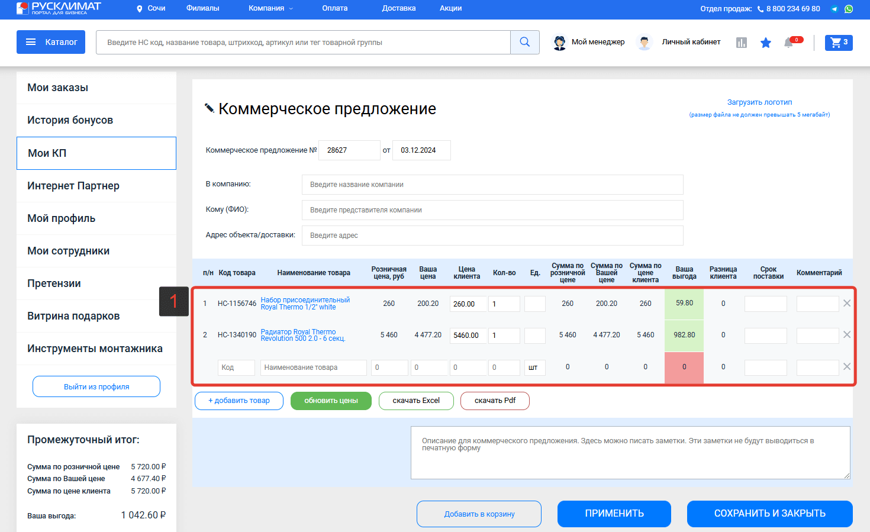Click the Сочи location pin

point(140,9)
